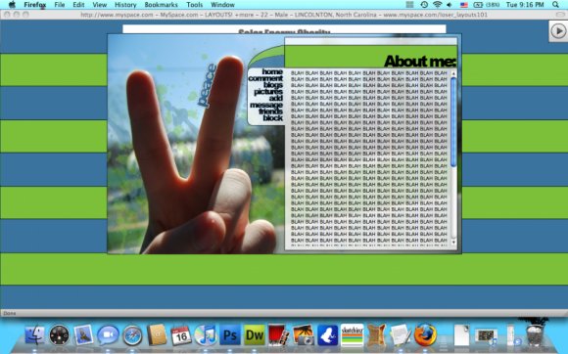Screen dimensions: 568x354
Task: Open the Bookmarks menu
Action: (x=162, y=5)
